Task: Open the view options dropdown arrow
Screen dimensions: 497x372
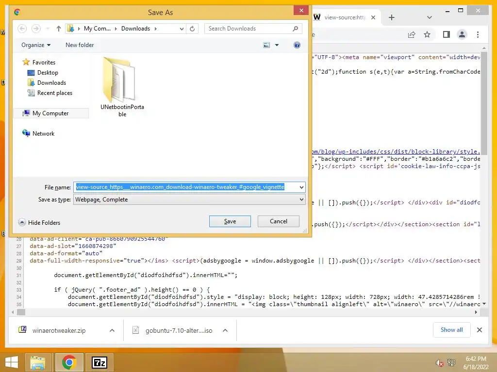Action: click(x=277, y=45)
